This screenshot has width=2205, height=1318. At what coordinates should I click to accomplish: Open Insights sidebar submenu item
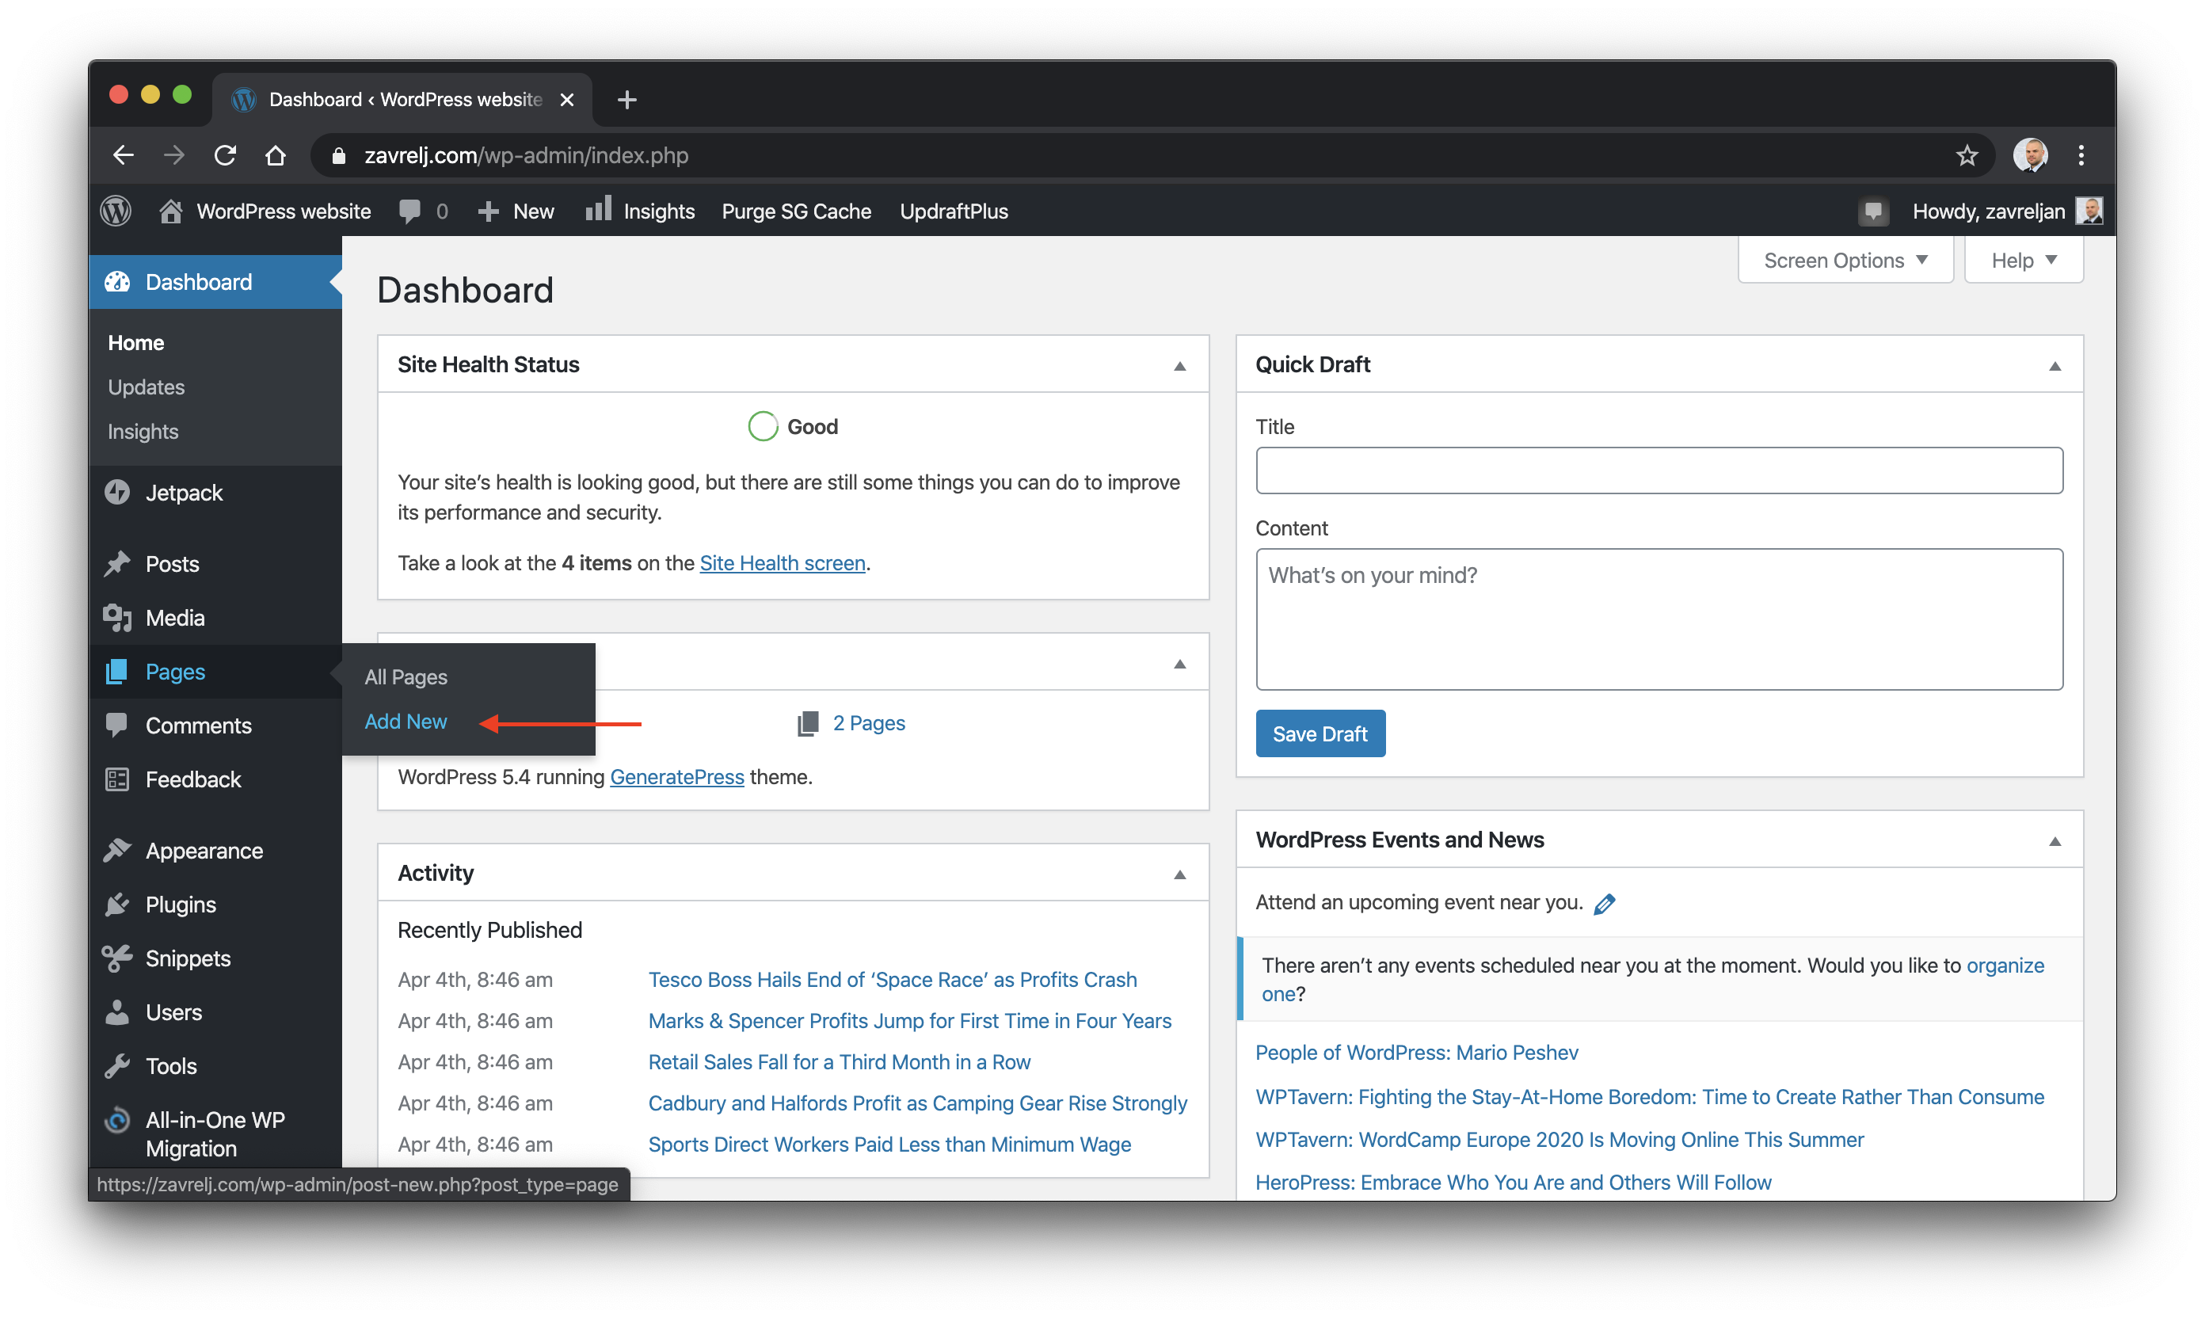[x=143, y=432]
